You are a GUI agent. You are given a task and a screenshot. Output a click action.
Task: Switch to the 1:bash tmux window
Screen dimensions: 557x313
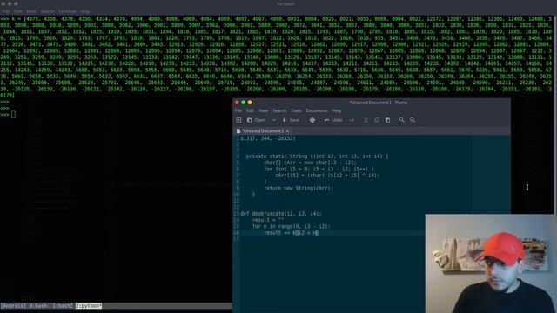click(63, 305)
